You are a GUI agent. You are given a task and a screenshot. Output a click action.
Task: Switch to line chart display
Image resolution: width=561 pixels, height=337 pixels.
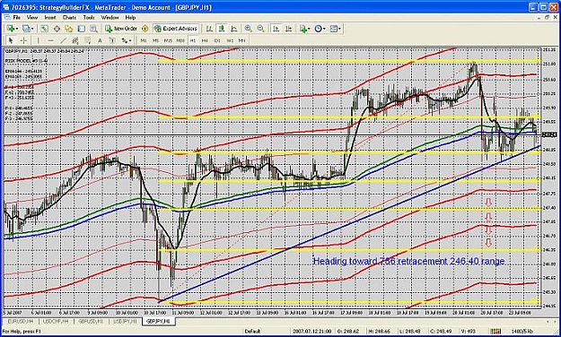coord(234,29)
